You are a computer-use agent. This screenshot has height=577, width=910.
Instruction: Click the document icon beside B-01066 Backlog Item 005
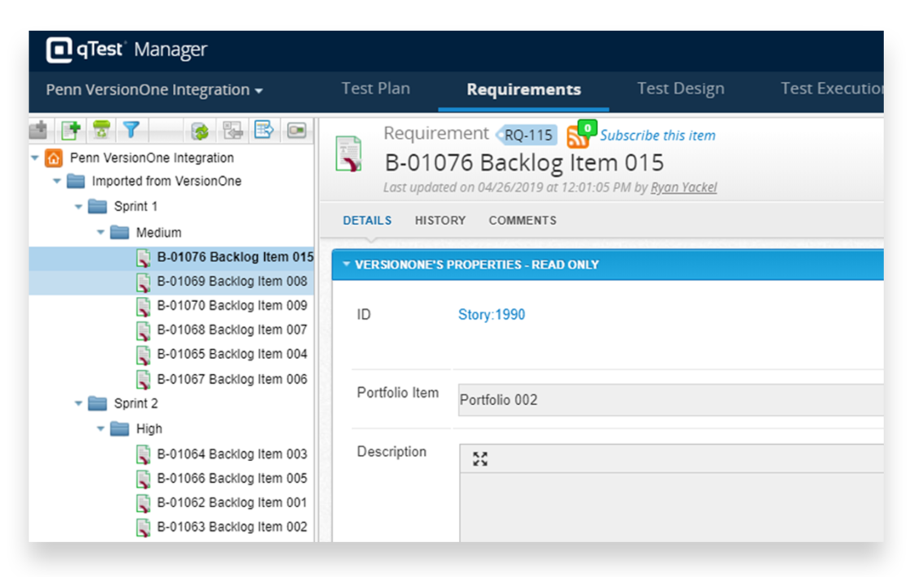[x=143, y=479]
